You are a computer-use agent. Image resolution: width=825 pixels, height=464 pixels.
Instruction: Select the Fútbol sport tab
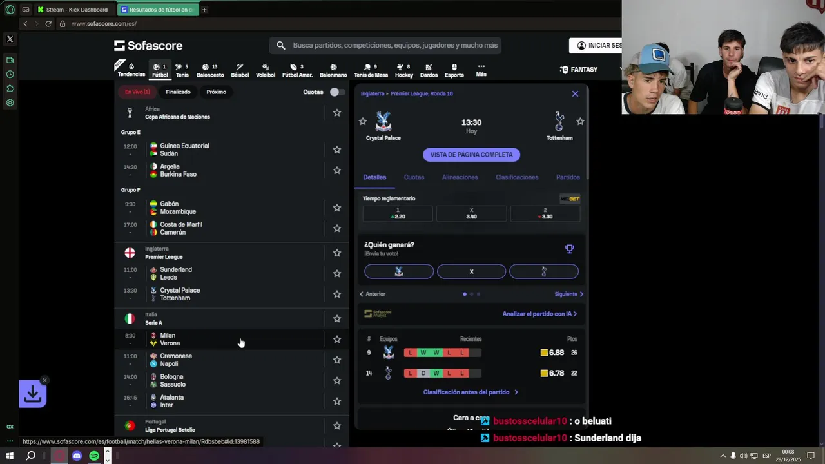coord(160,70)
